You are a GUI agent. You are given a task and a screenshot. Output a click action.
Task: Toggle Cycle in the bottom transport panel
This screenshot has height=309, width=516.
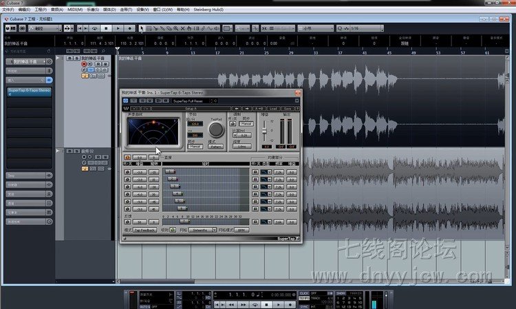click(x=255, y=305)
